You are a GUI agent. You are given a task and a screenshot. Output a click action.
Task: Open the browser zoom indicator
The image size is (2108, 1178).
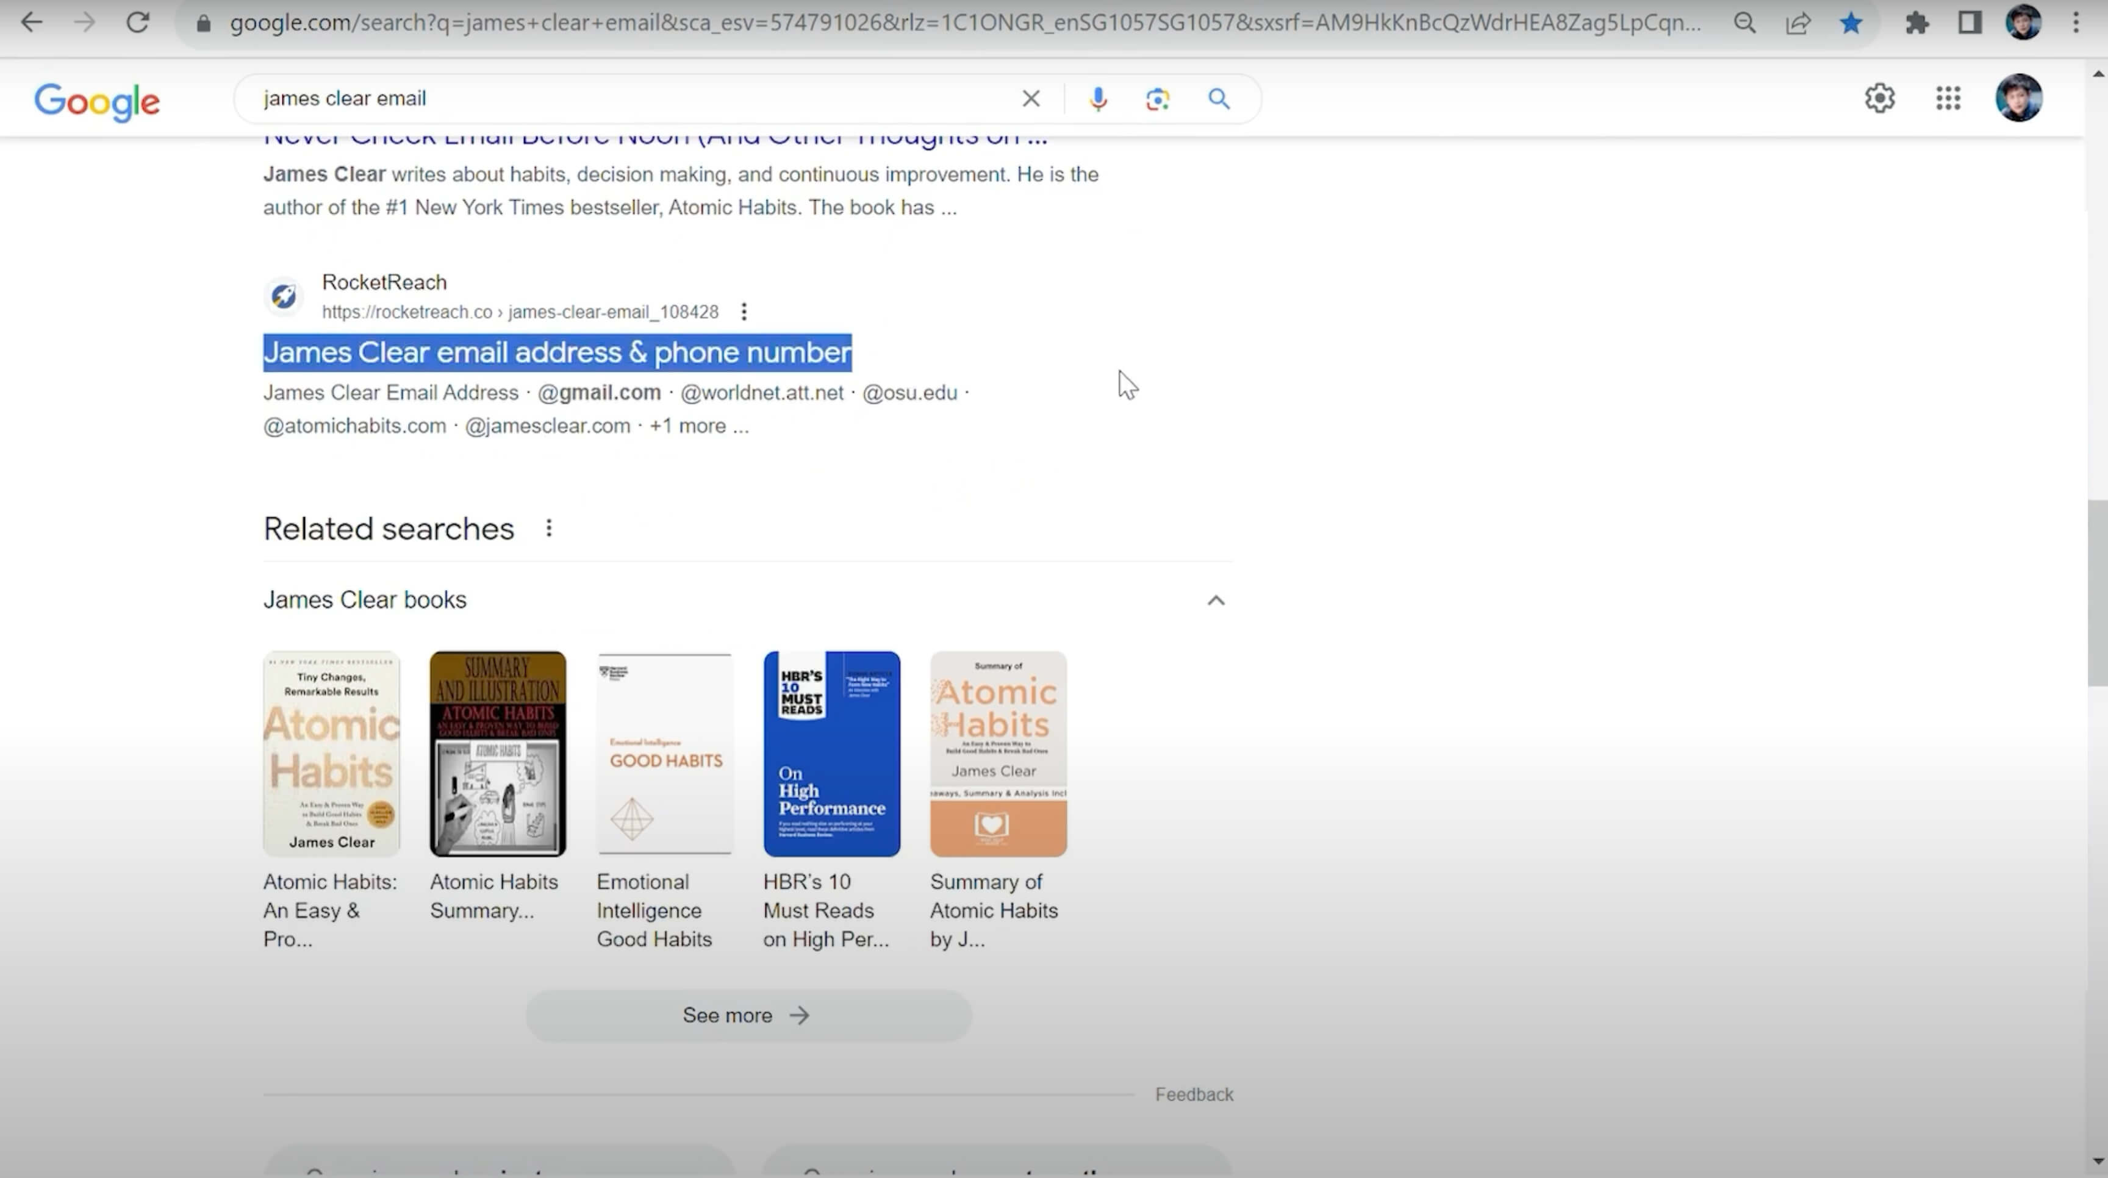[1744, 23]
